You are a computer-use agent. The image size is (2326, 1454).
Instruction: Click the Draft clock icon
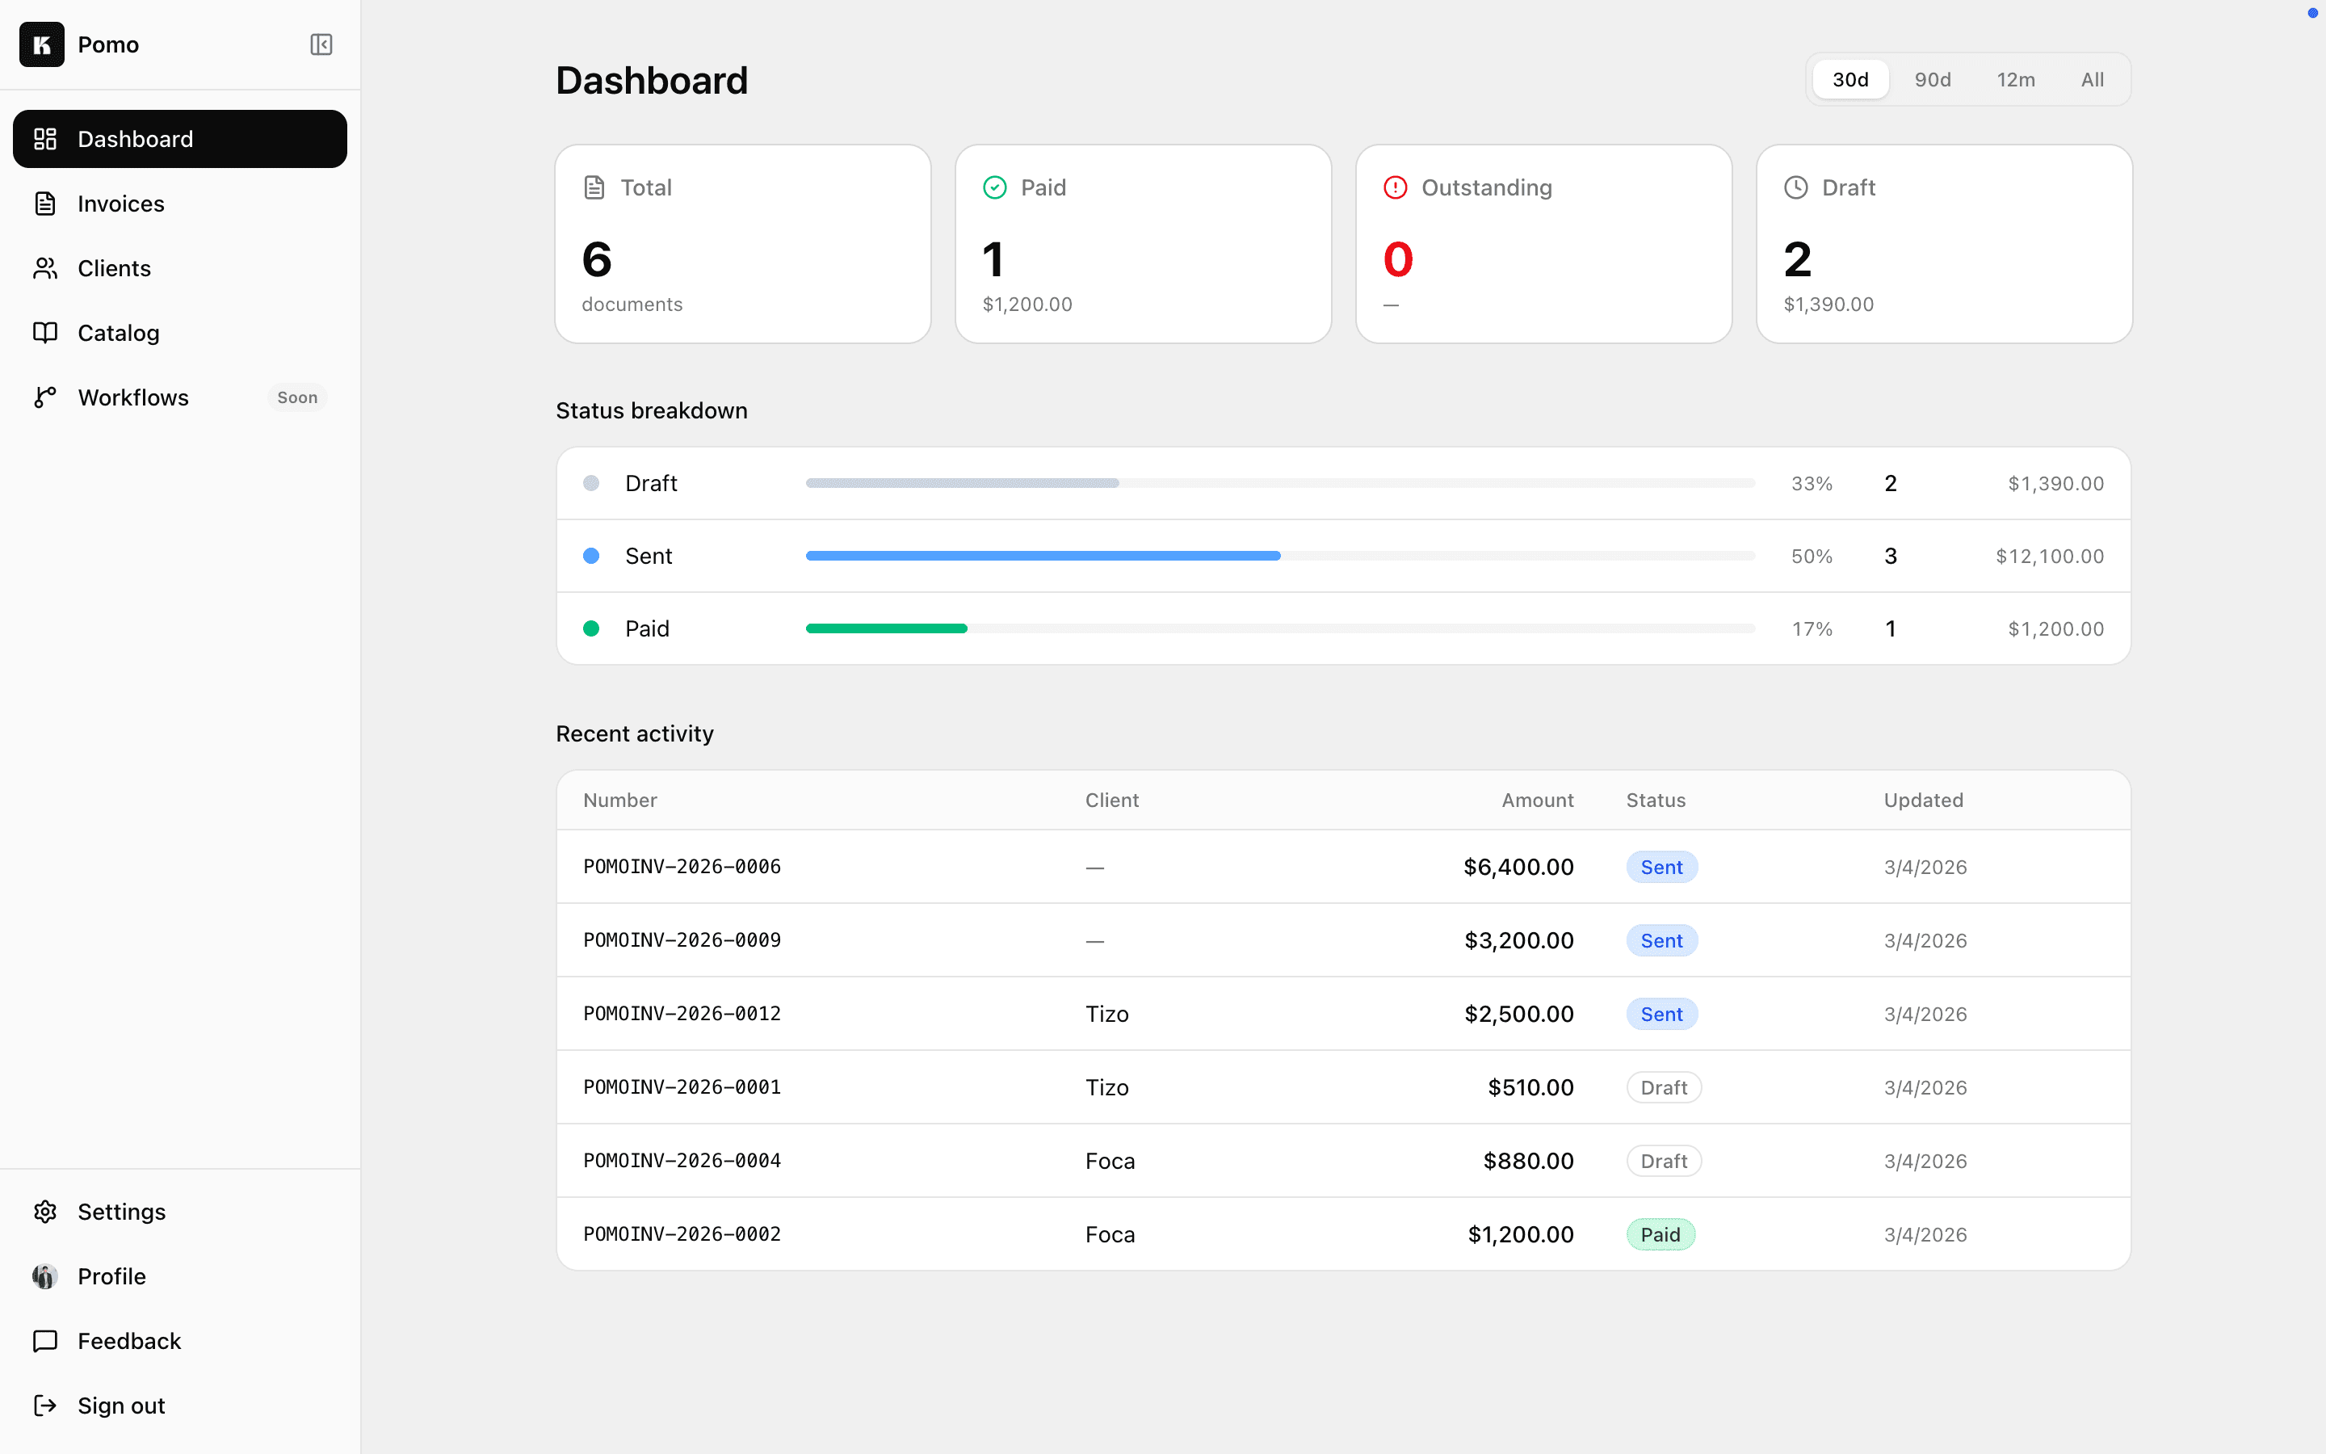click(x=1795, y=187)
